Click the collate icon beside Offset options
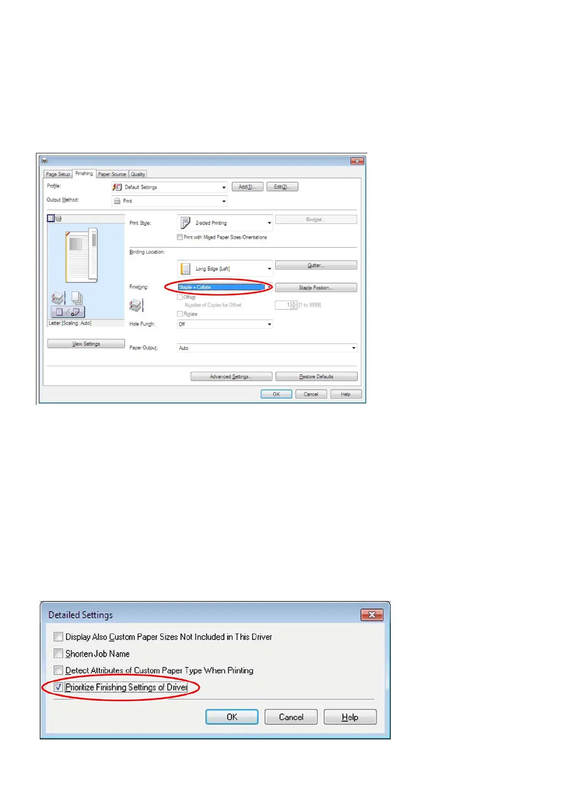Screen dimensions: 571x807 click(x=136, y=305)
